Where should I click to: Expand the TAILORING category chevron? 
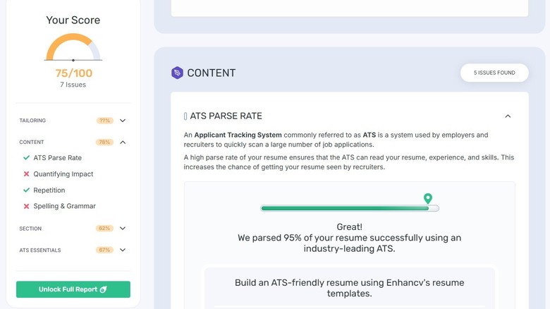[x=123, y=121]
